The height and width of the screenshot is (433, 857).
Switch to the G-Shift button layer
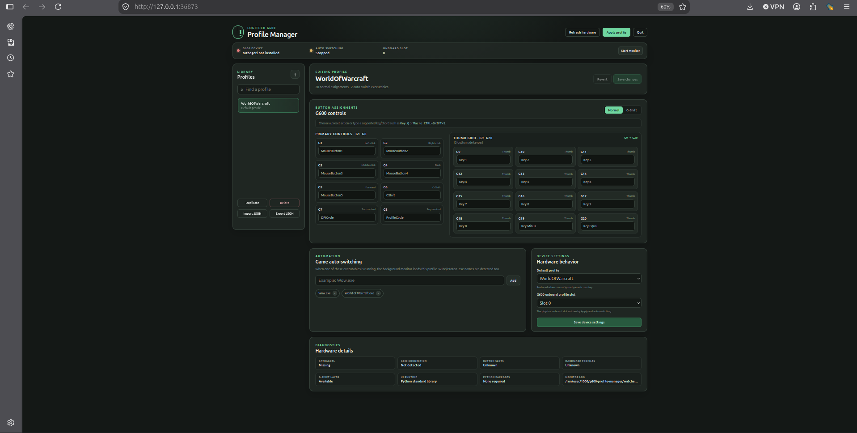click(632, 110)
